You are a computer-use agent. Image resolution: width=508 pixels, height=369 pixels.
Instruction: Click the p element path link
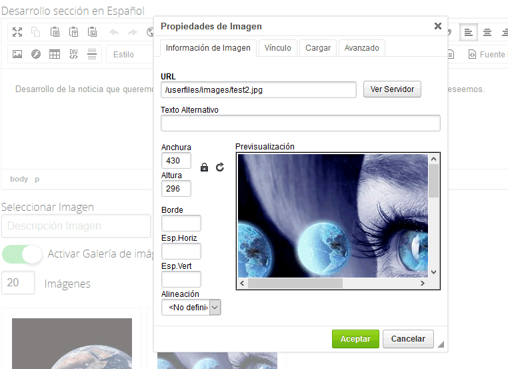[37, 179]
